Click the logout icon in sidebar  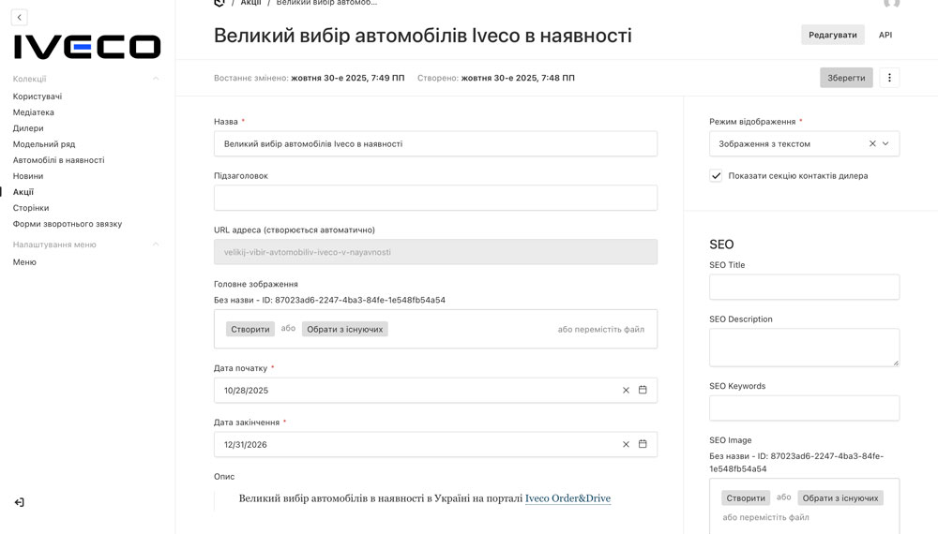(x=20, y=503)
